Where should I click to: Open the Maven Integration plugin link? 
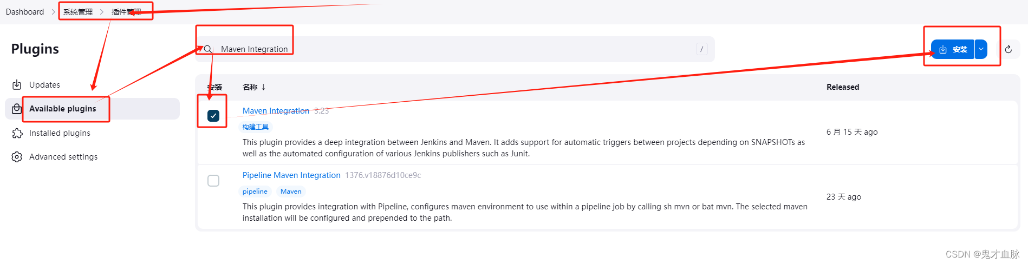pyautogui.click(x=276, y=111)
